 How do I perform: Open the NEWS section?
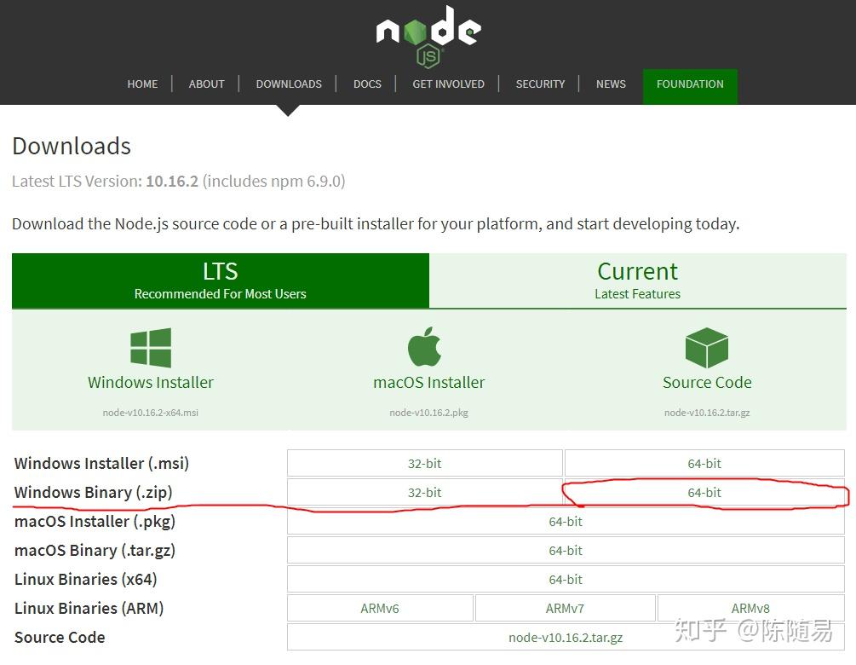[x=611, y=84]
